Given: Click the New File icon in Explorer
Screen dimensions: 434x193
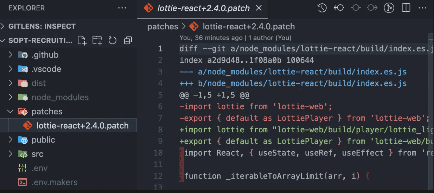Looking at the screenshot, I should click(x=82, y=40).
